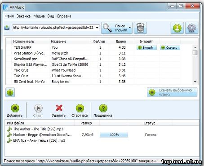Click the trash bin clear button
Viewport: 204px width, 166px height.
[x=140, y=28]
